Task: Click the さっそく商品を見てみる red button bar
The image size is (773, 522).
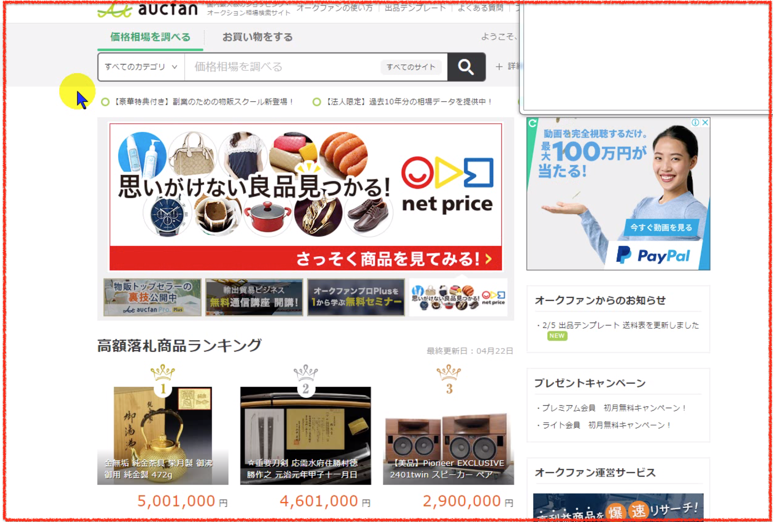Action: click(306, 258)
